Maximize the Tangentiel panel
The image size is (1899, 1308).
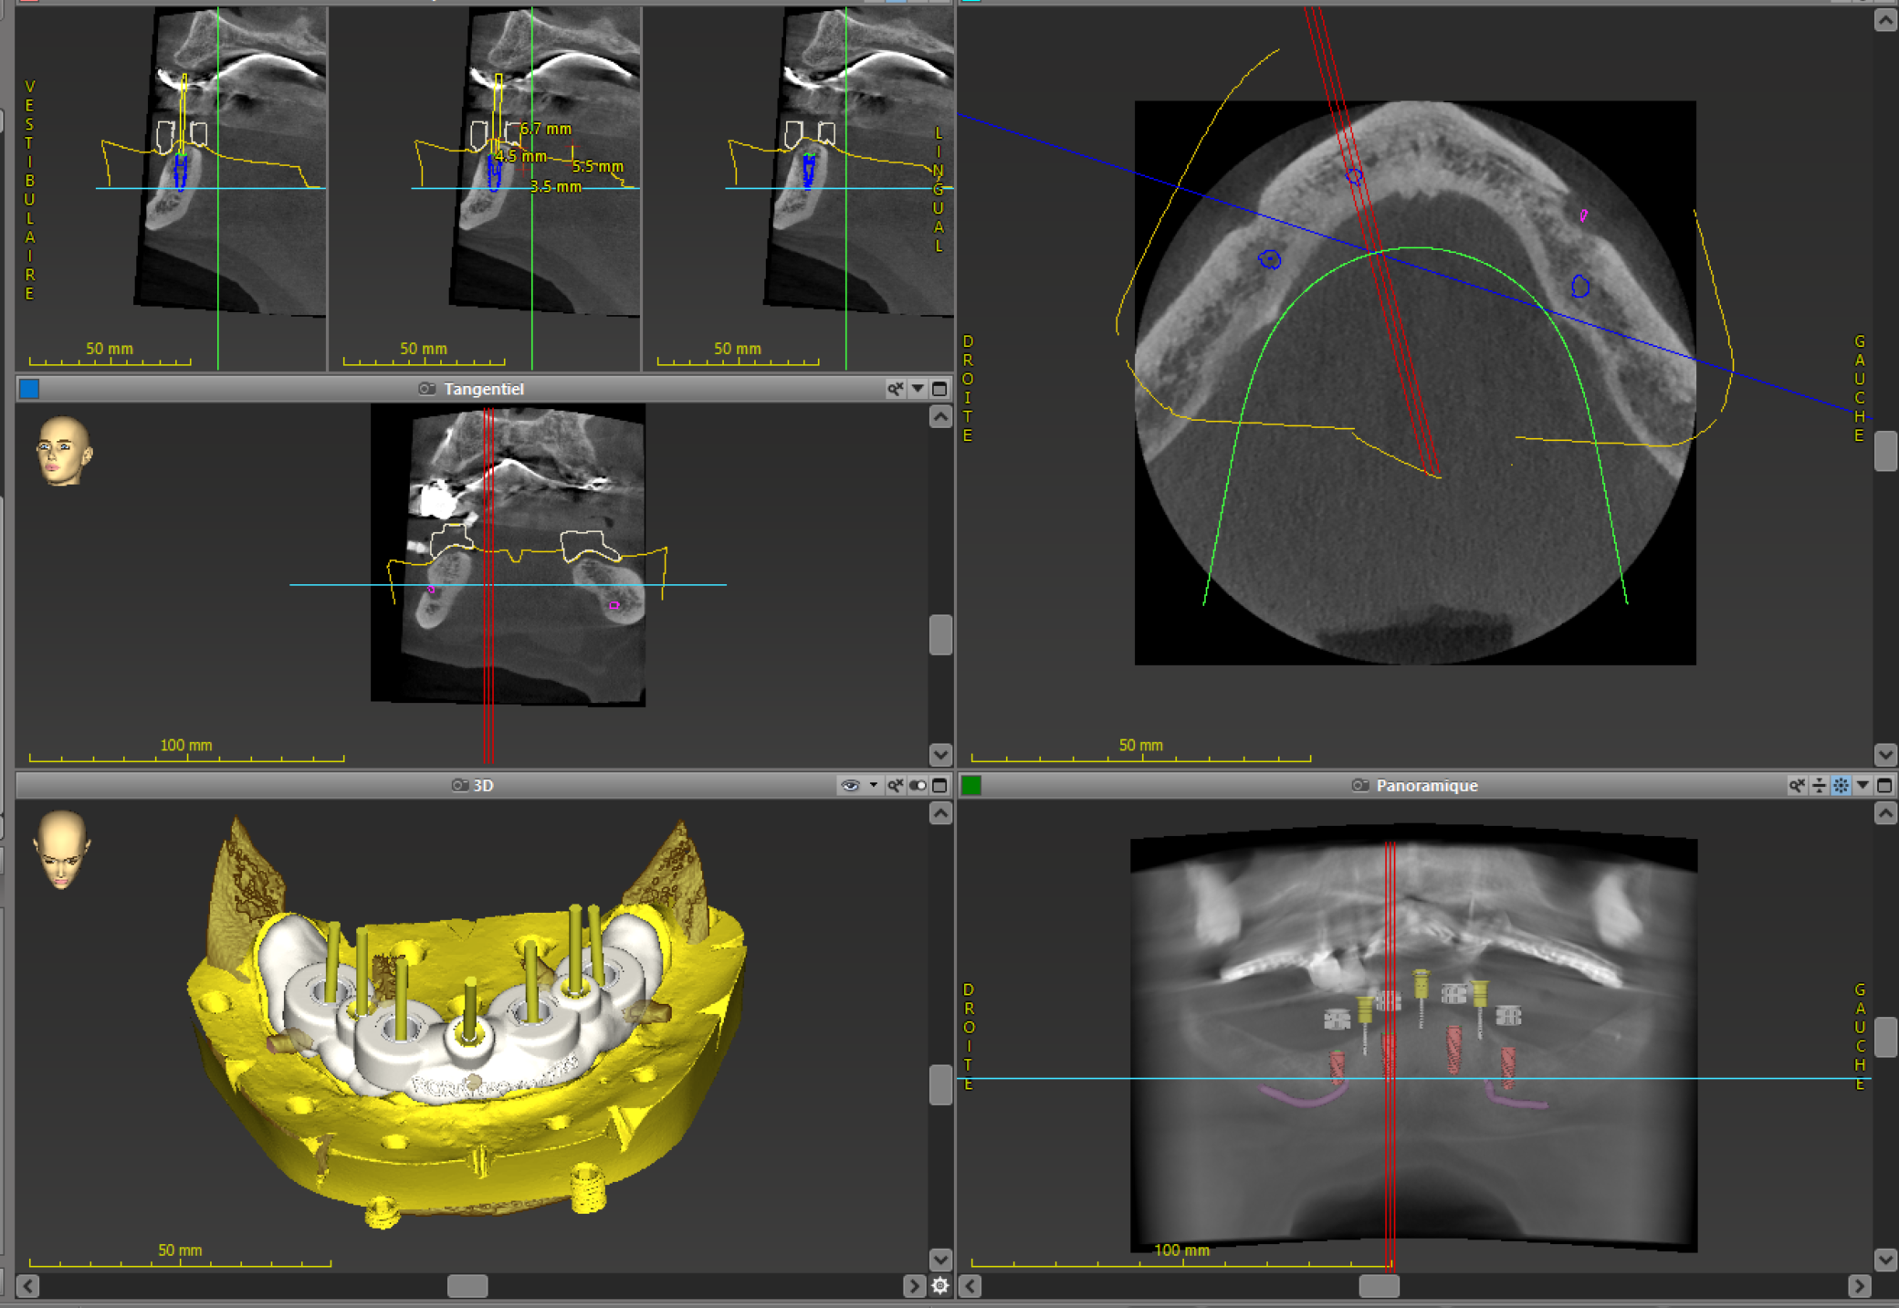point(939,389)
